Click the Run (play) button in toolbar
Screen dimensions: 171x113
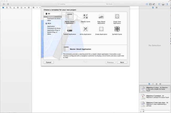tap(4, 4)
